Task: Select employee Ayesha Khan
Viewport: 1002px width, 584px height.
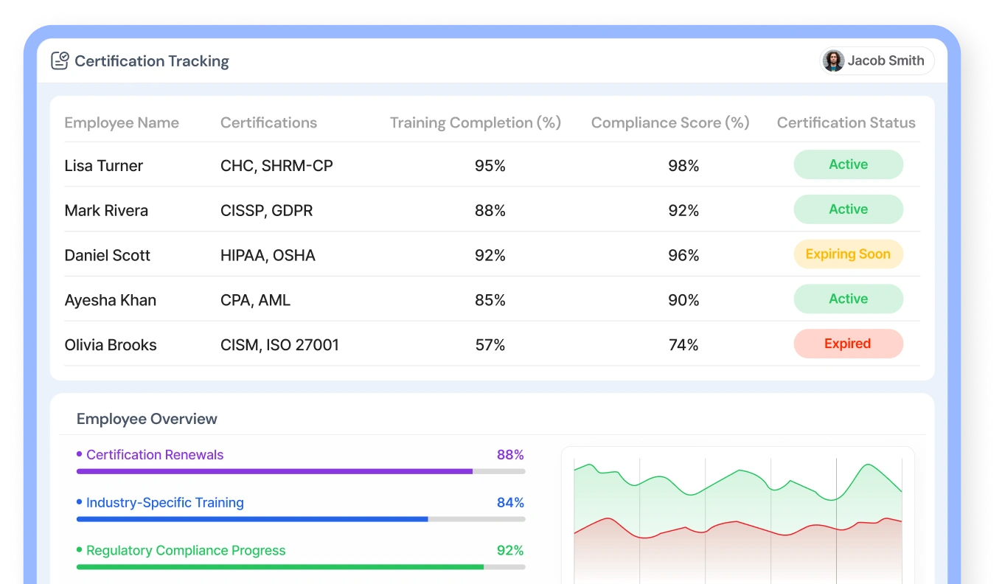Action: coord(111,300)
